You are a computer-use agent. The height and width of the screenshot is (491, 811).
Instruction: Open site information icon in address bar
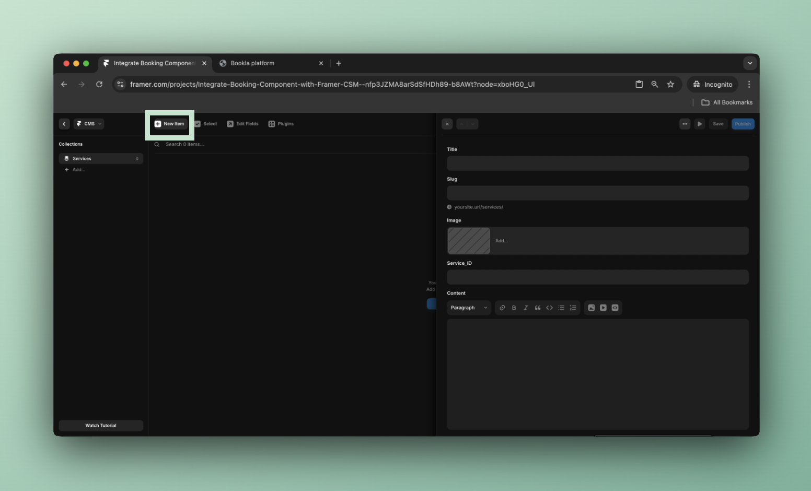point(120,84)
